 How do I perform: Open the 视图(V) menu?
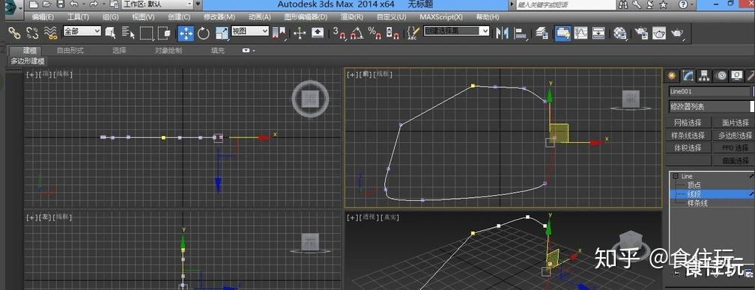tap(143, 16)
